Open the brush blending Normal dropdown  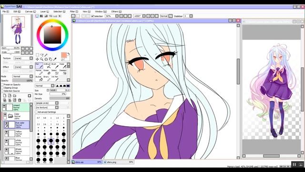[45, 86]
